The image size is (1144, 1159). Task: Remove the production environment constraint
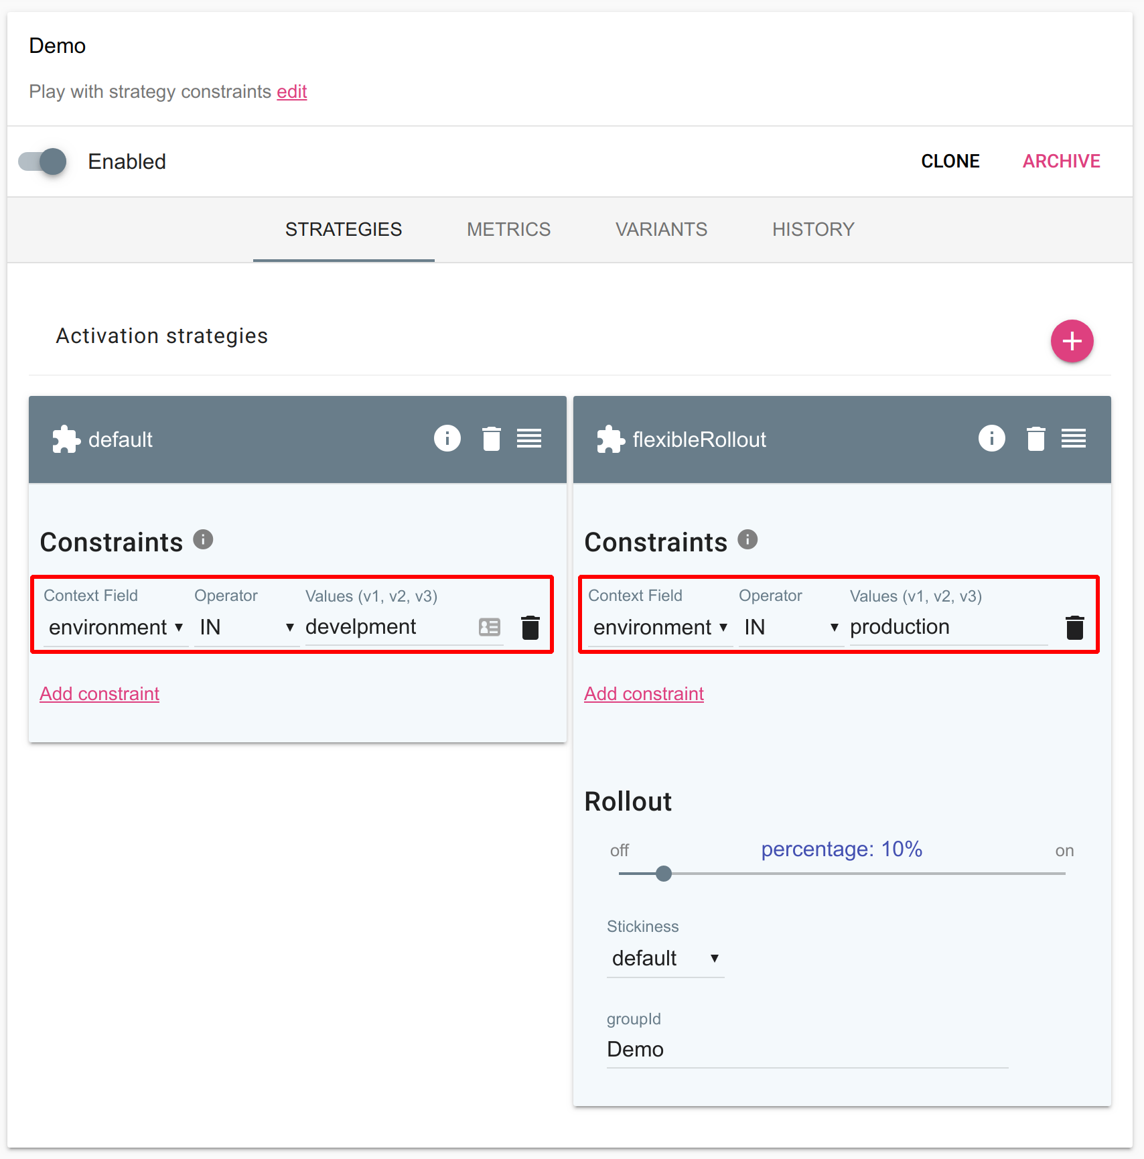[x=1074, y=628]
